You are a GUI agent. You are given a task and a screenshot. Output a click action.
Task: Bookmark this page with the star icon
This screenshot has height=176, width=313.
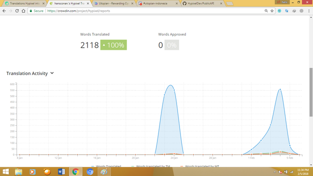pyautogui.click(x=272, y=11)
